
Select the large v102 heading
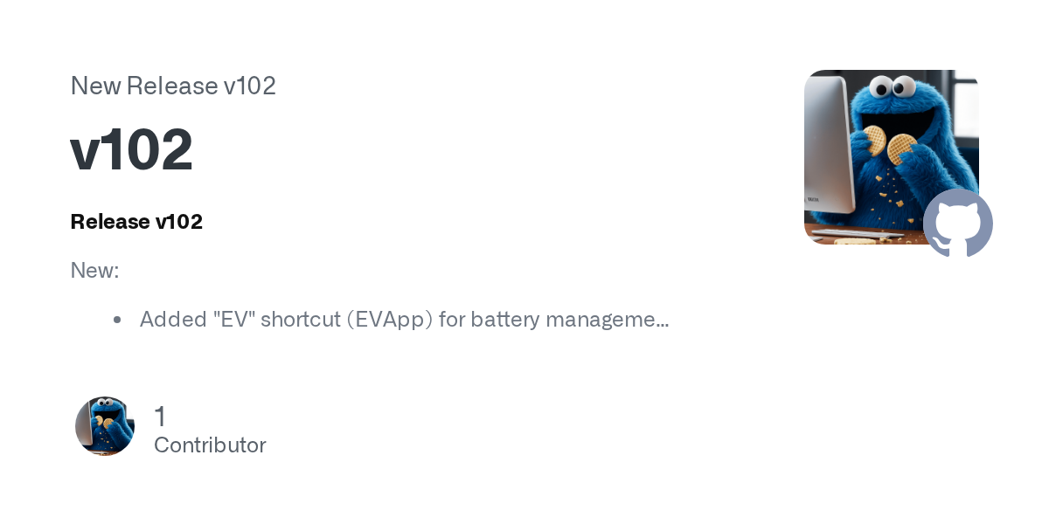(x=131, y=150)
